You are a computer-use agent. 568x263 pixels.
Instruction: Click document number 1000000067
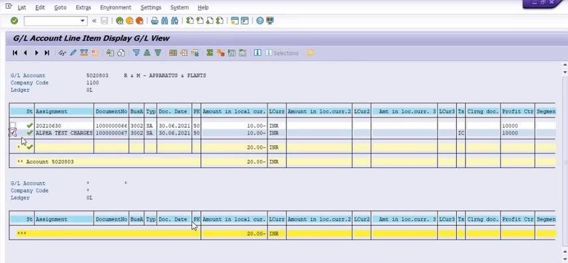tap(112, 133)
